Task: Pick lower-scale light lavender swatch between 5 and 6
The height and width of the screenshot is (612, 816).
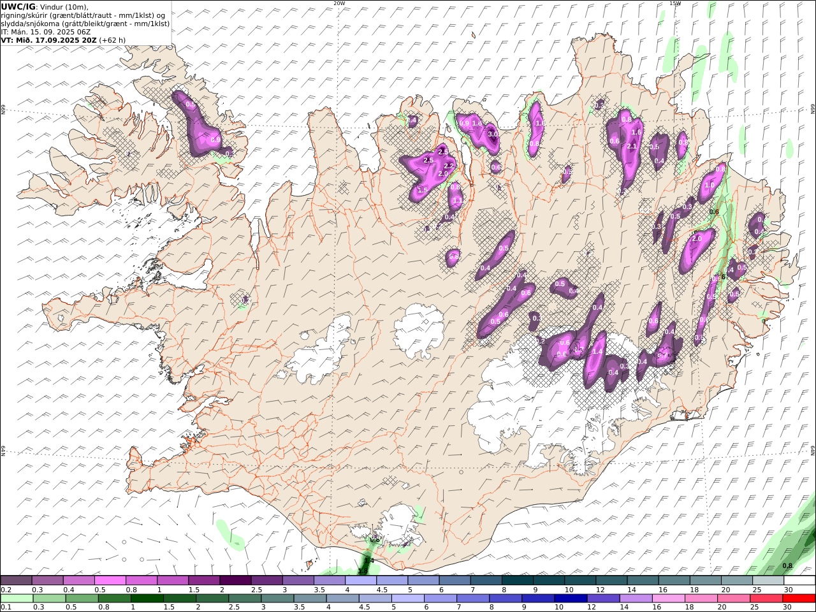Action: tap(407, 598)
